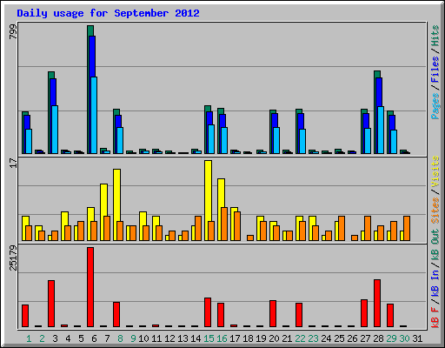
Task: Click the 'Files' legend text
Action: coord(435,70)
